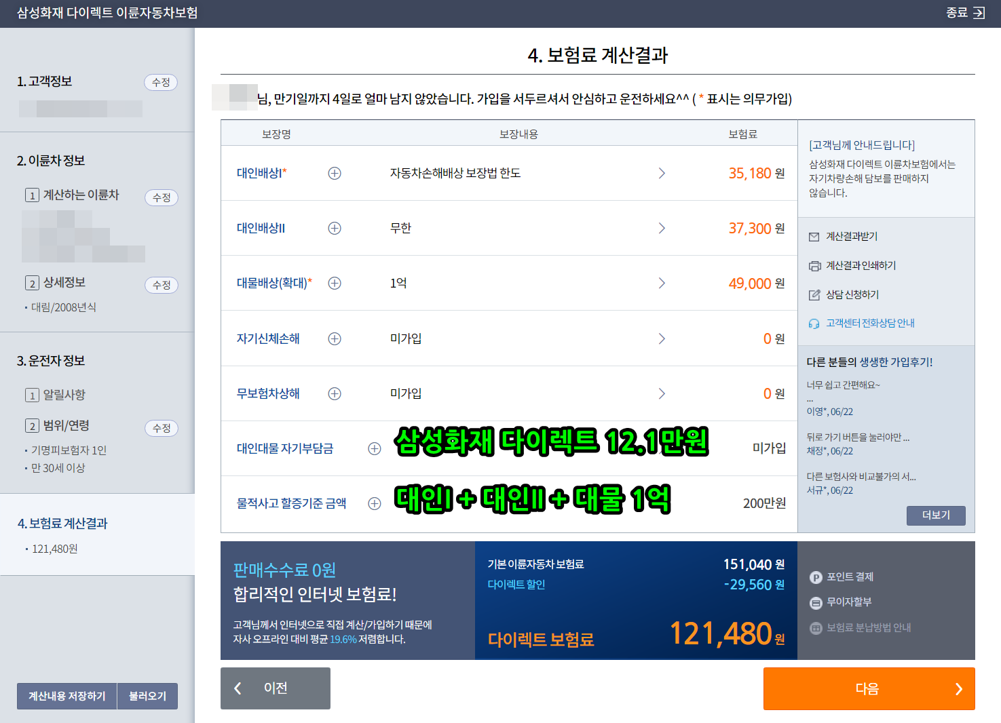Open 2. 이륜차 정보 step

pyautogui.click(x=51, y=161)
